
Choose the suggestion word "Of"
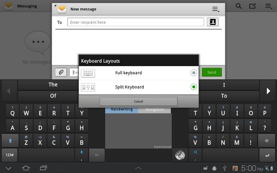click(53, 96)
